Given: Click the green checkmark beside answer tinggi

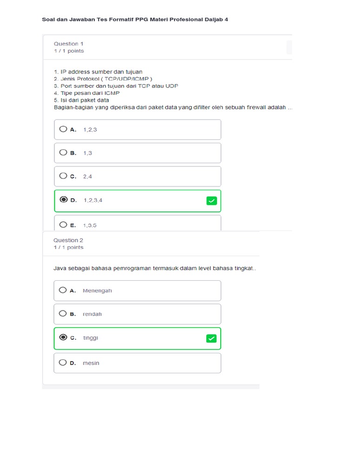Looking at the screenshot, I should (x=212, y=338).
